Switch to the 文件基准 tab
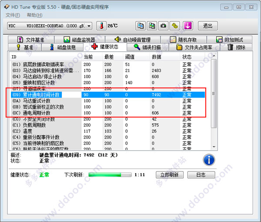This screenshot has height=222, width=261. point(31,40)
